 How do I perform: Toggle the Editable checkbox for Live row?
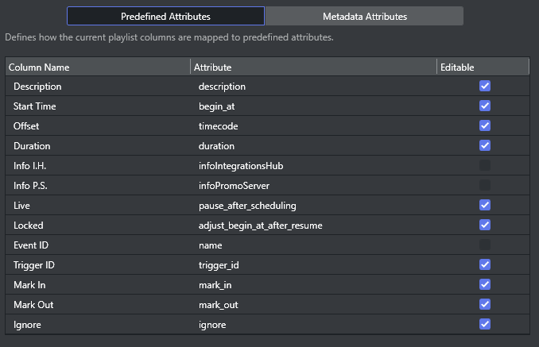485,205
